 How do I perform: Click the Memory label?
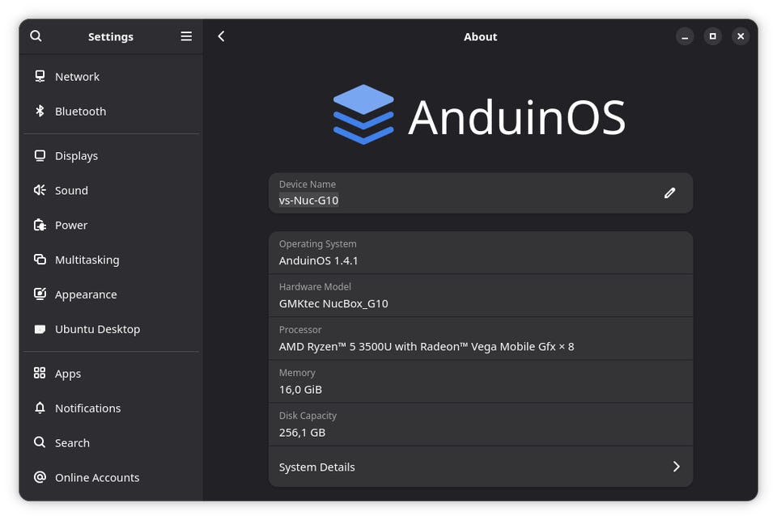tap(297, 373)
